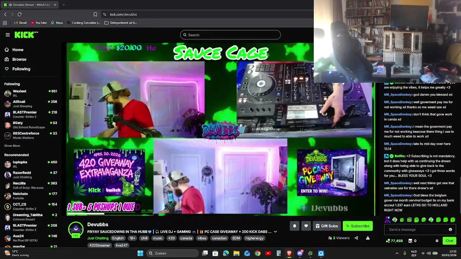The width and height of the screenshot is (461, 259).
Task: Open AliScali channel in sidebar
Action: click(31, 104)
